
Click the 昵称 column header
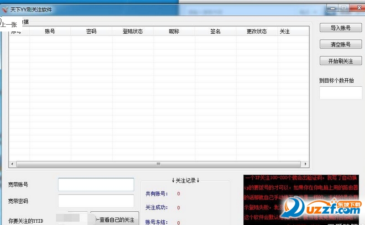(174, 31)
